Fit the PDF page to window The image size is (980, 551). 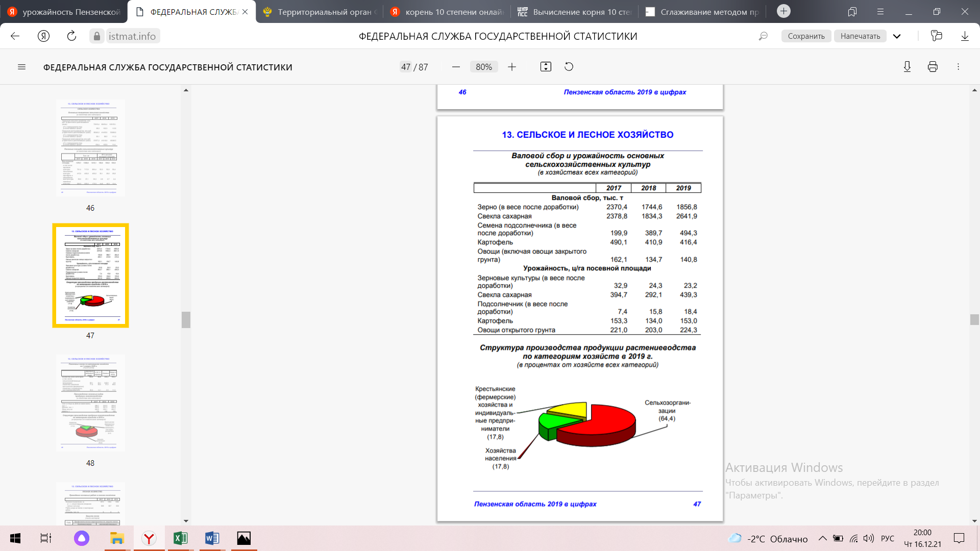pyautogui.click(x=546, y=67)
